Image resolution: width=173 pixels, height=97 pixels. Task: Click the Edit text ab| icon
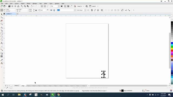[x=126, y=10]
